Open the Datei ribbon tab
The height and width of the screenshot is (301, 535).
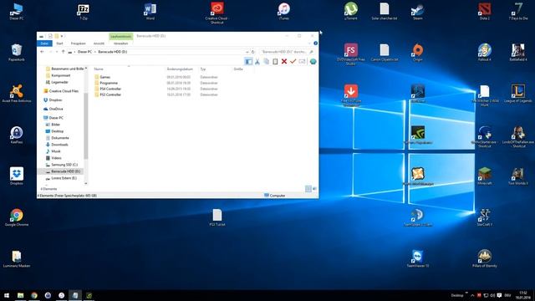tap(44, 43)
